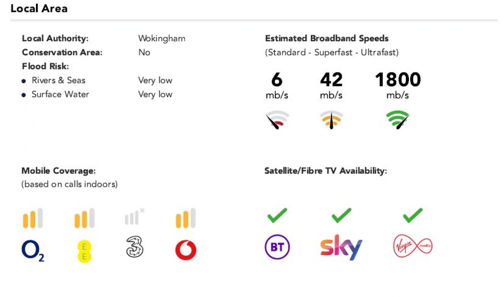Screen dimensions: 504x297
Task: Click the green checkmark above Sky
Action: click(x=341, y=216)
